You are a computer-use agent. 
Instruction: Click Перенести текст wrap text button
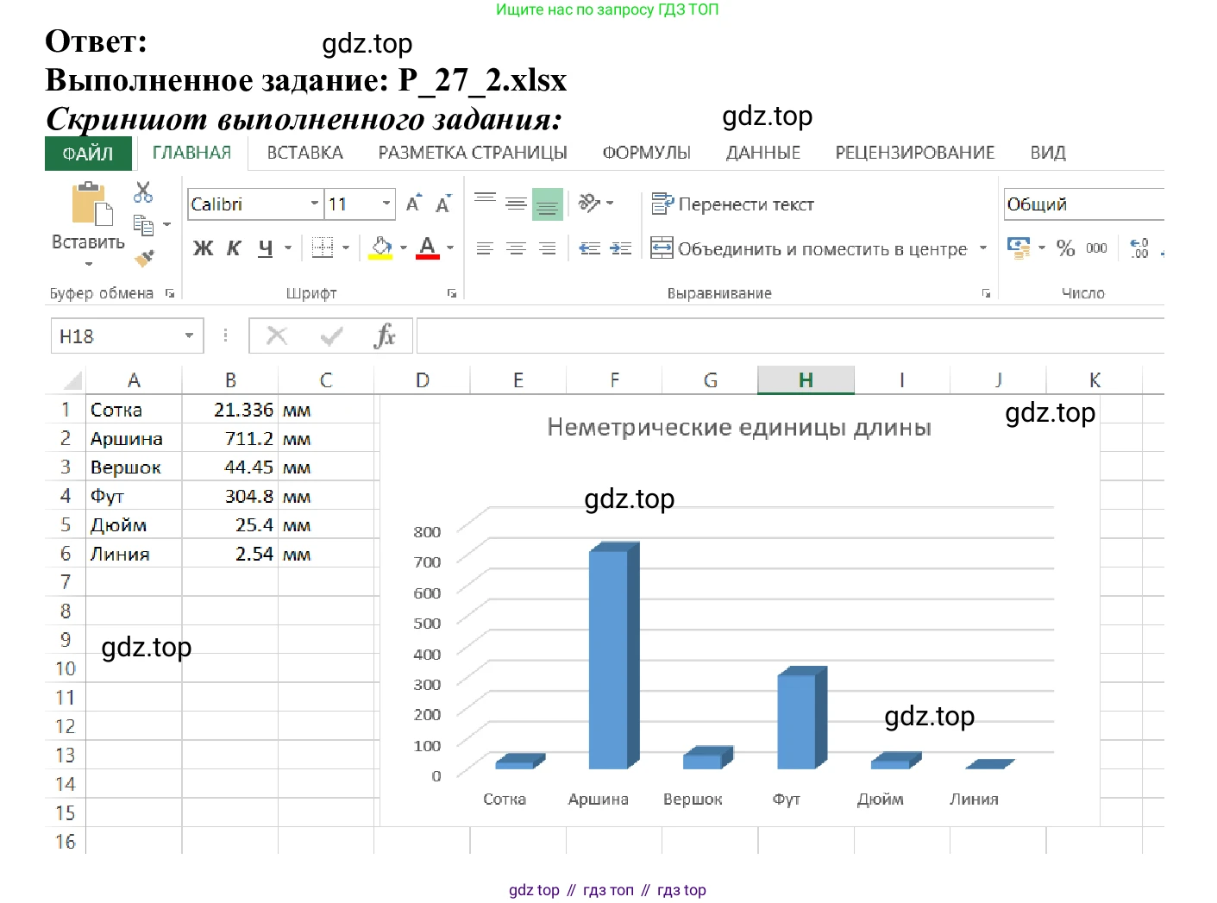click(x=732, y=204)
